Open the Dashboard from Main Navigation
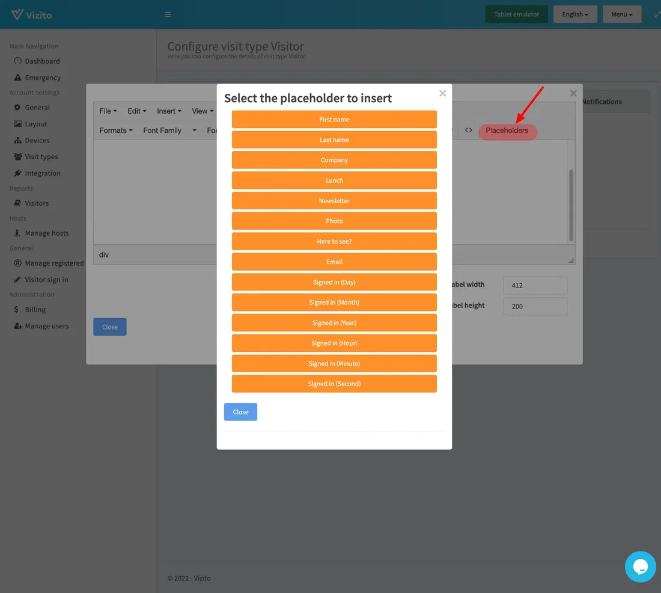Screen dimensions: 661x593 coord(41,61)
